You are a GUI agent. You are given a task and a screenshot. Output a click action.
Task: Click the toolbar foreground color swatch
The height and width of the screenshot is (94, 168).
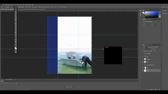(15, 48)
